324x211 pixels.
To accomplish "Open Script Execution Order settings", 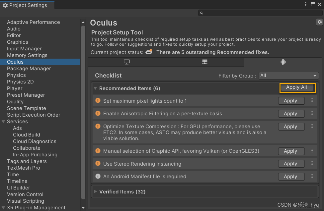I will pos(34,115).
